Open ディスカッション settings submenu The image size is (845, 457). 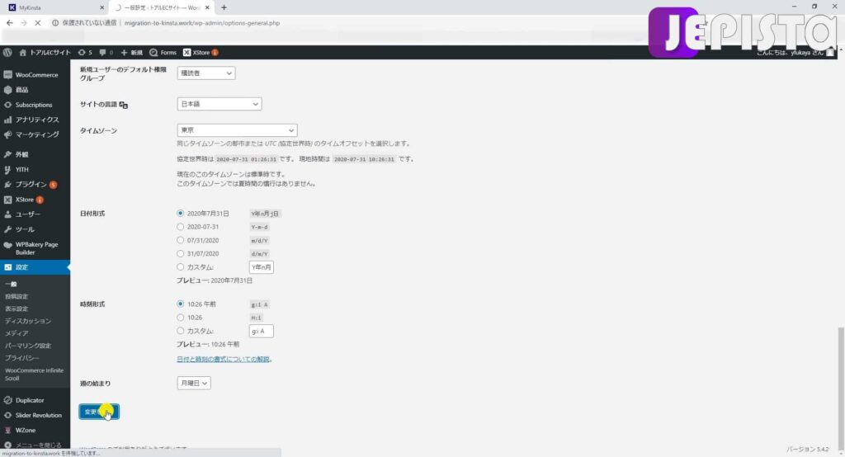click(28, 321)
